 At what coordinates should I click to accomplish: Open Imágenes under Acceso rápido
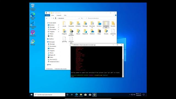[52, 32]
